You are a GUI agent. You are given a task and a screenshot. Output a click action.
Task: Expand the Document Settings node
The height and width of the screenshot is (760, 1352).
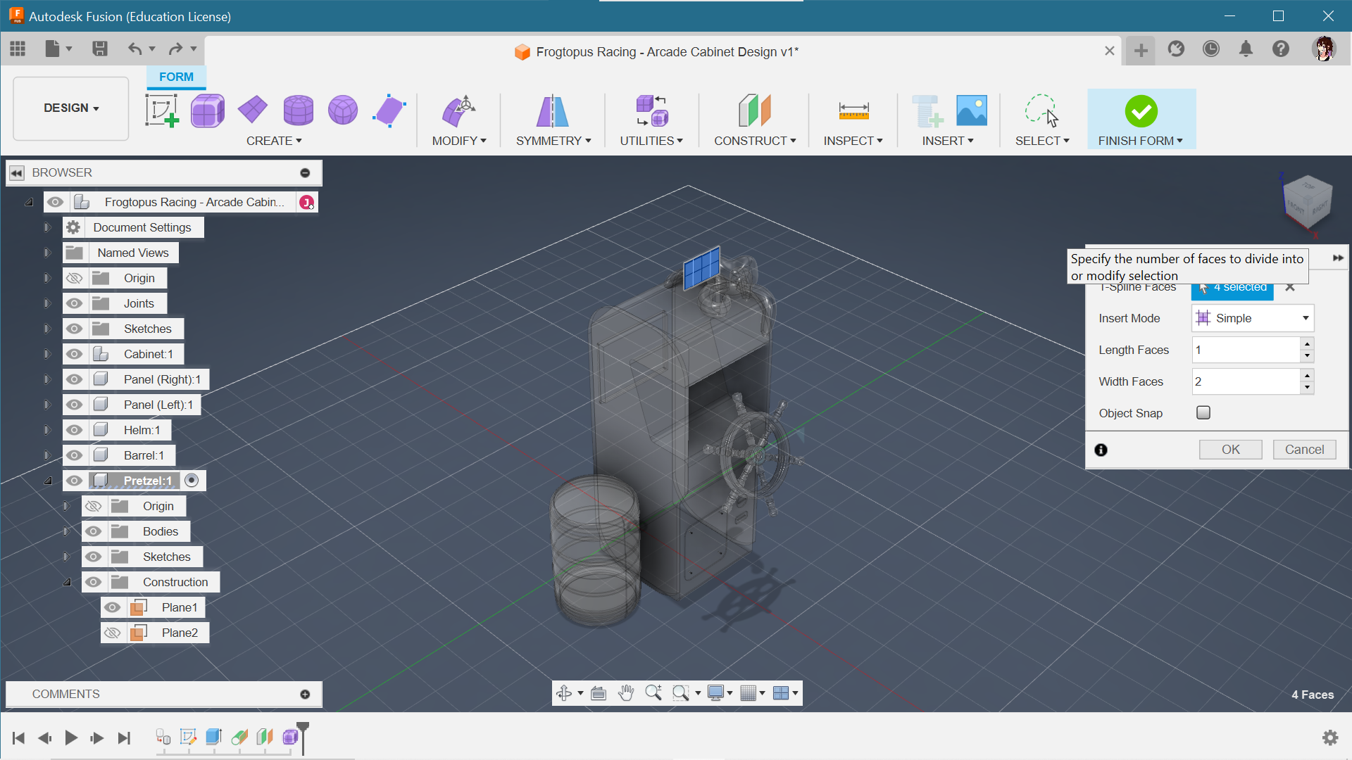pyautogui.click(x=47, y=227)
